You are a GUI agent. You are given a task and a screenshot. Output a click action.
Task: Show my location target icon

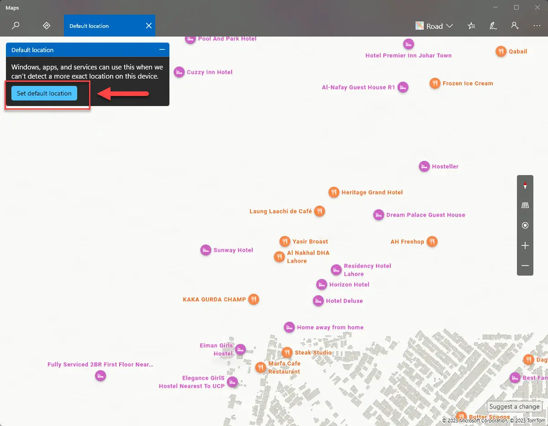tap(525, 225)
